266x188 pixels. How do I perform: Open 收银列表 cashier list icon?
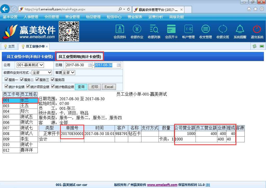(154, 29)
